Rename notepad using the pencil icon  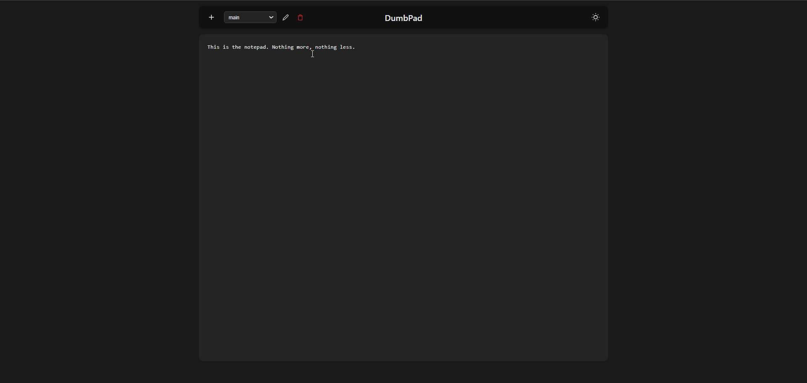click(x=286, y=18)
